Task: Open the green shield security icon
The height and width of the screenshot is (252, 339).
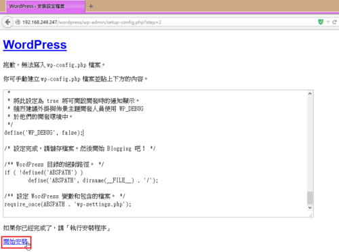Action: click(321, 22)
